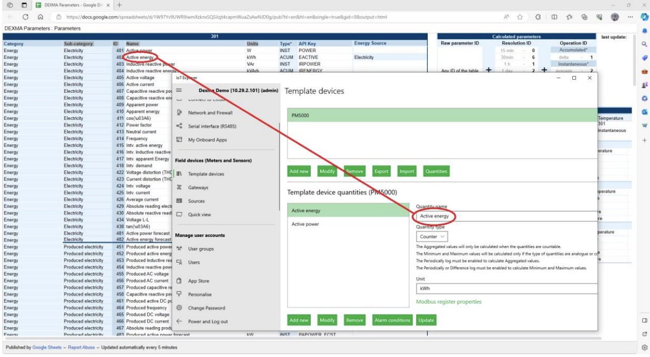
Task: Click the browser address bar
Action: pos(273,17)
